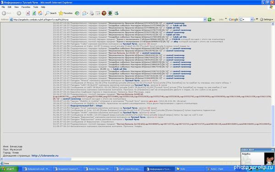Screen dimensions: 275x172
Task: Open the Windows start menu
Action: [9, 169]
